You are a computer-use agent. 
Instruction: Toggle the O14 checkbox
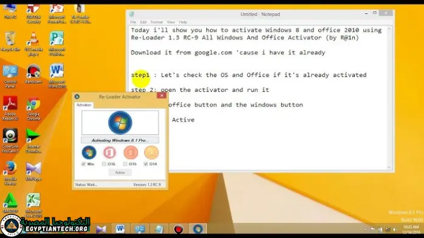click(x=146, y=164)
